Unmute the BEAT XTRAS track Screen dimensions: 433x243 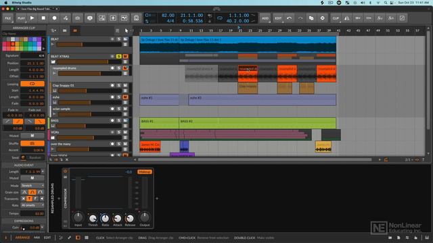tap(125, 56)
